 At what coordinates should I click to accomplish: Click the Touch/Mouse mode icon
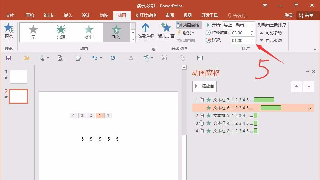42,58
